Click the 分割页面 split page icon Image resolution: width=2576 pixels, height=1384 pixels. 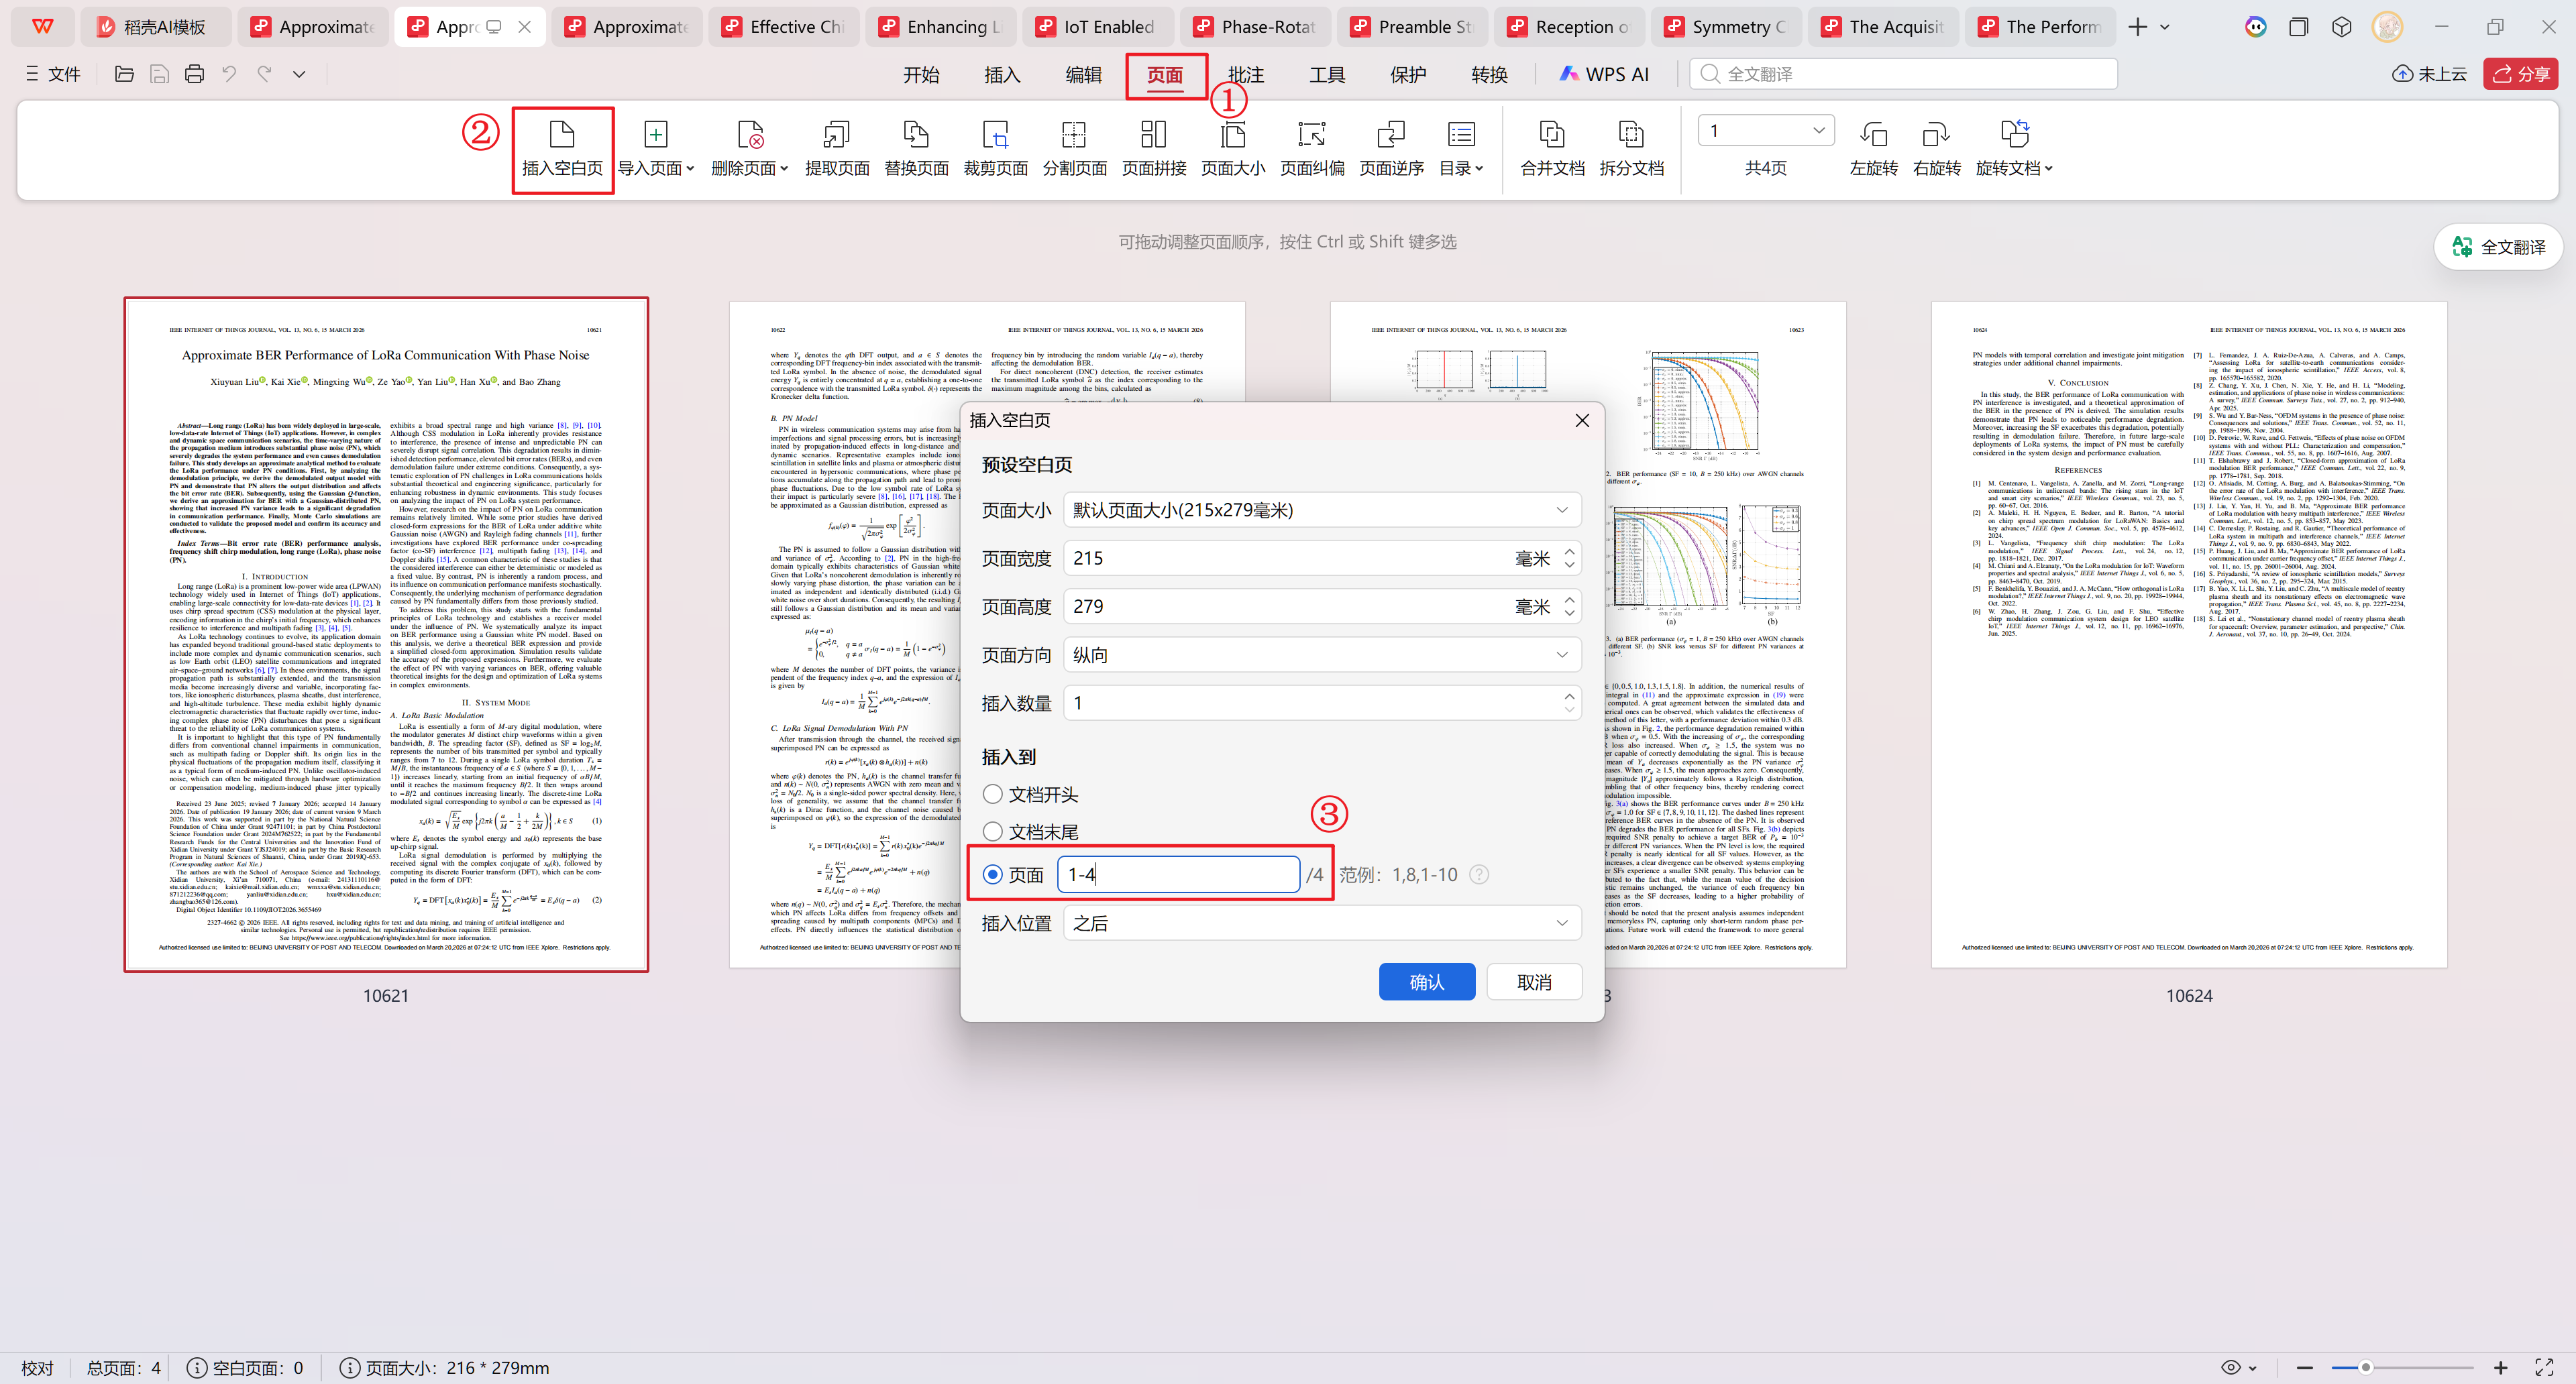point(1074,135)
